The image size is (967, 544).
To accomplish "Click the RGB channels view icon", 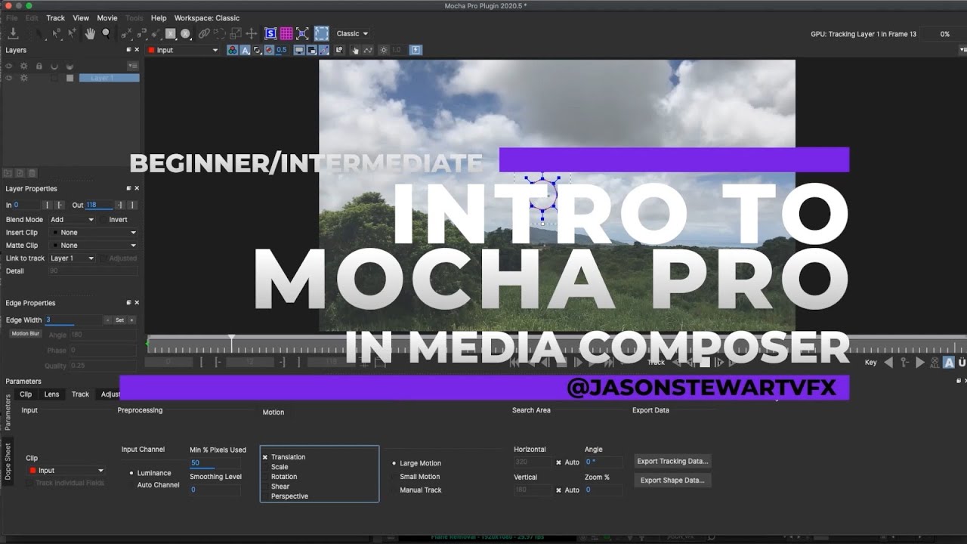I will tap(232, 50).
